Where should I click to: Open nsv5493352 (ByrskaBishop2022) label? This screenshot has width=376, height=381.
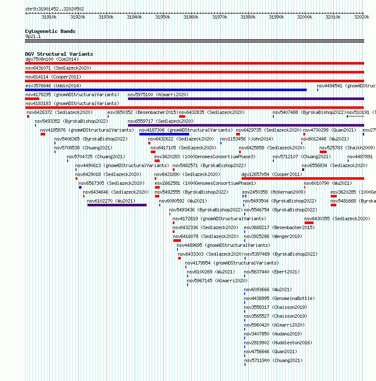(71, 121)
